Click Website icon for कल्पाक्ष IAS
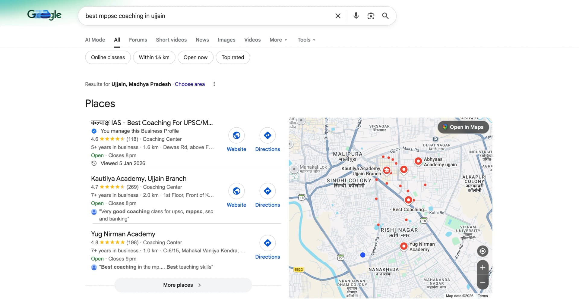579x306 pixels. pos(236,136)
